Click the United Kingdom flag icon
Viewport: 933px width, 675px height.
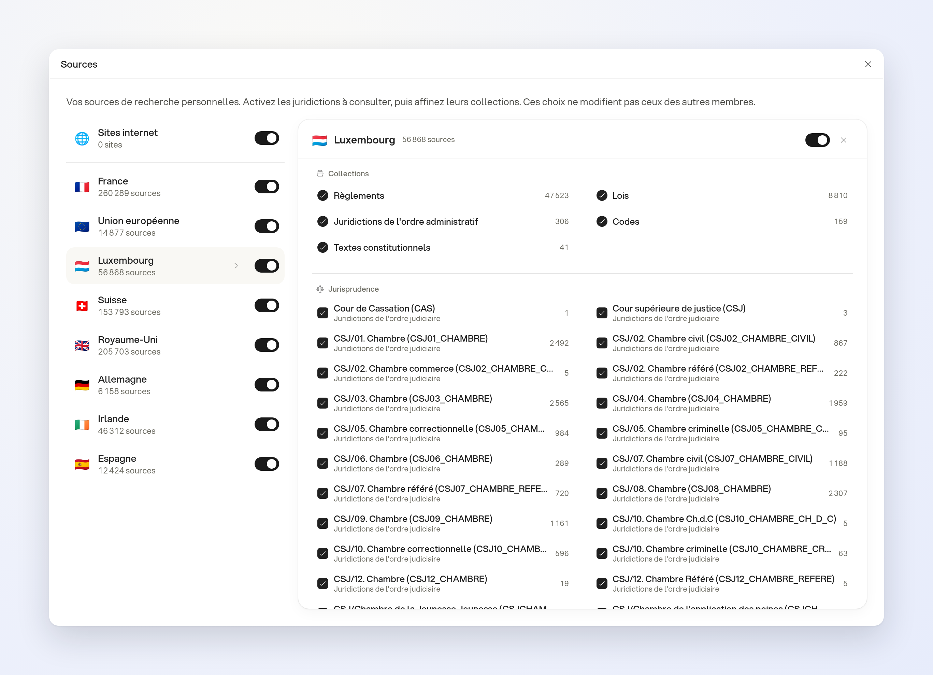click(82, 346)
